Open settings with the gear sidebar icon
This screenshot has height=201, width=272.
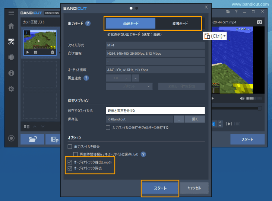click(x=11, y=89)
